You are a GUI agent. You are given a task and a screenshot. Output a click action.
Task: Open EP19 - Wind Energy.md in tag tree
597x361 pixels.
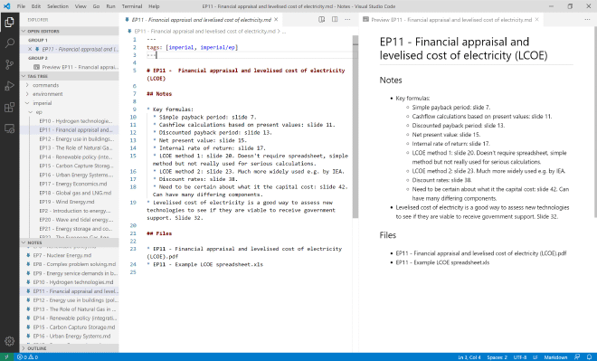(67, 202)
